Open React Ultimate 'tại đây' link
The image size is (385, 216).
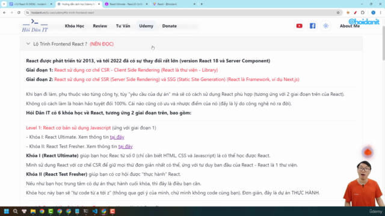pos(117,137)
